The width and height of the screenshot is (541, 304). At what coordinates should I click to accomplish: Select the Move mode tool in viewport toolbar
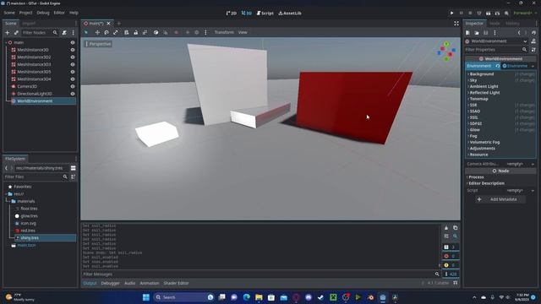[x=97, y=32]
